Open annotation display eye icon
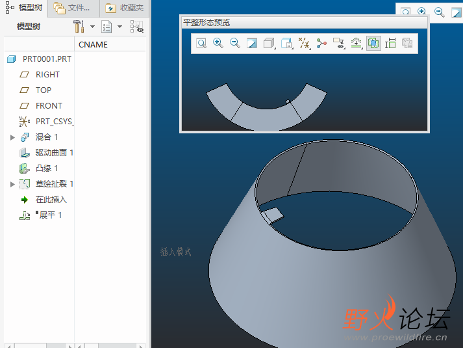 point(339,44)
